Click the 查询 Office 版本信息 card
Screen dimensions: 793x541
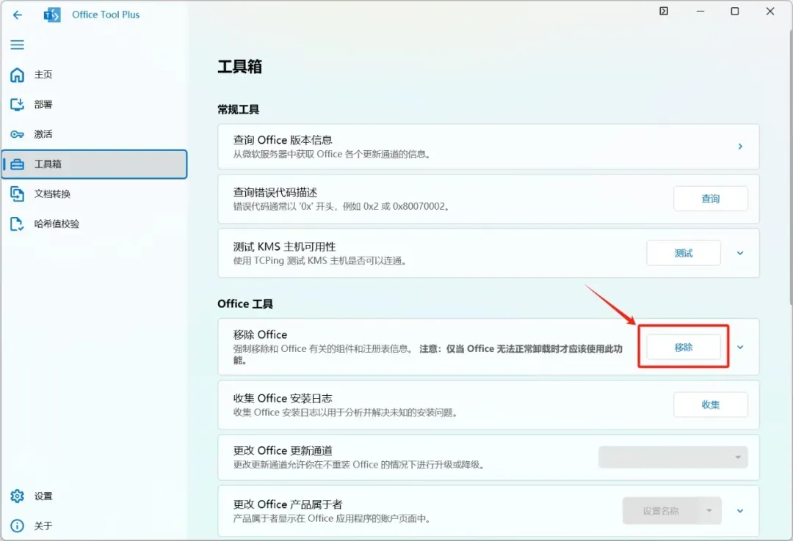[488, 147]
